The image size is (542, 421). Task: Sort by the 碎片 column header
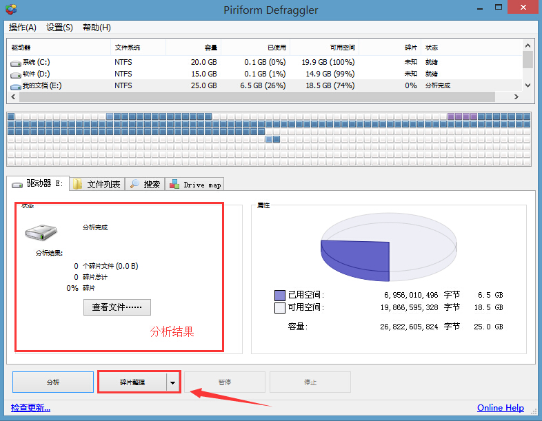(390, 48)
